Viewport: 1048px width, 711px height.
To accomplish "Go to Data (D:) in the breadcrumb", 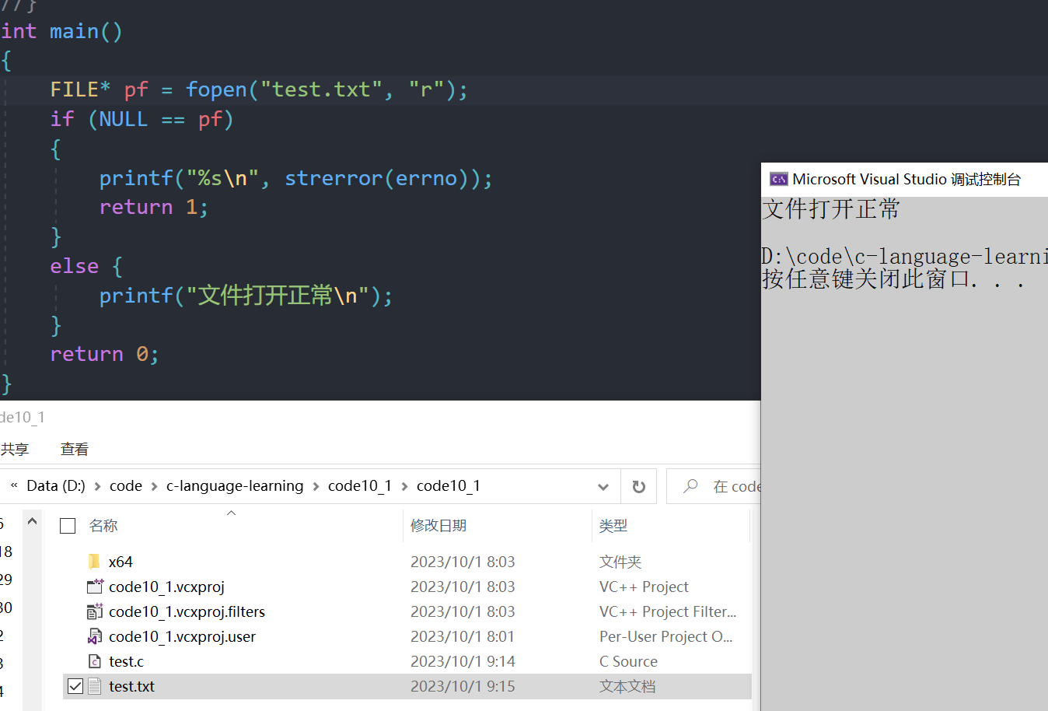I will click(x=56, y=485).
